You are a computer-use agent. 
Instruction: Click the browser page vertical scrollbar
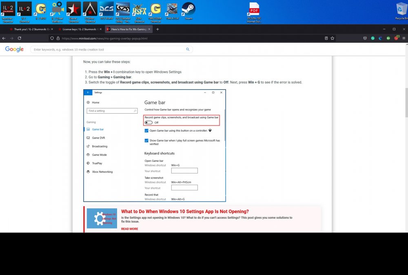[x=406, y=102]
